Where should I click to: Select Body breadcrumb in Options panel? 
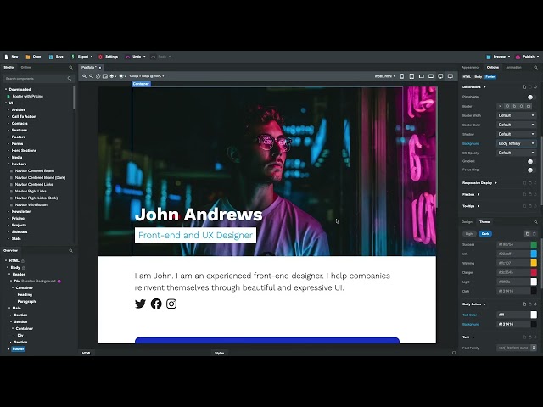pos(479,77)
